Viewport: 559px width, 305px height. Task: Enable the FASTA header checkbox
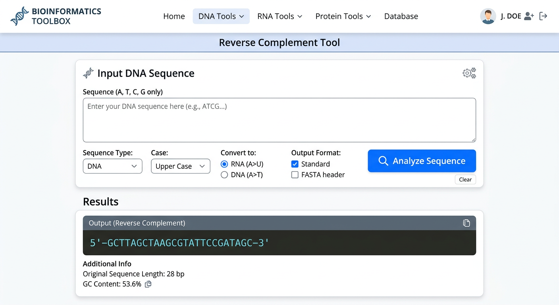coord(295,175)
